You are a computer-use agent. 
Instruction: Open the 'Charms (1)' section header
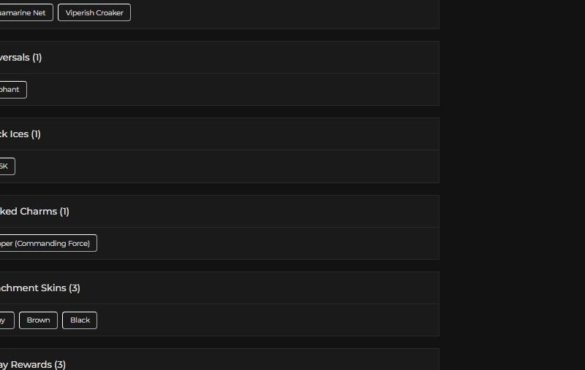(x=34, y=212)
